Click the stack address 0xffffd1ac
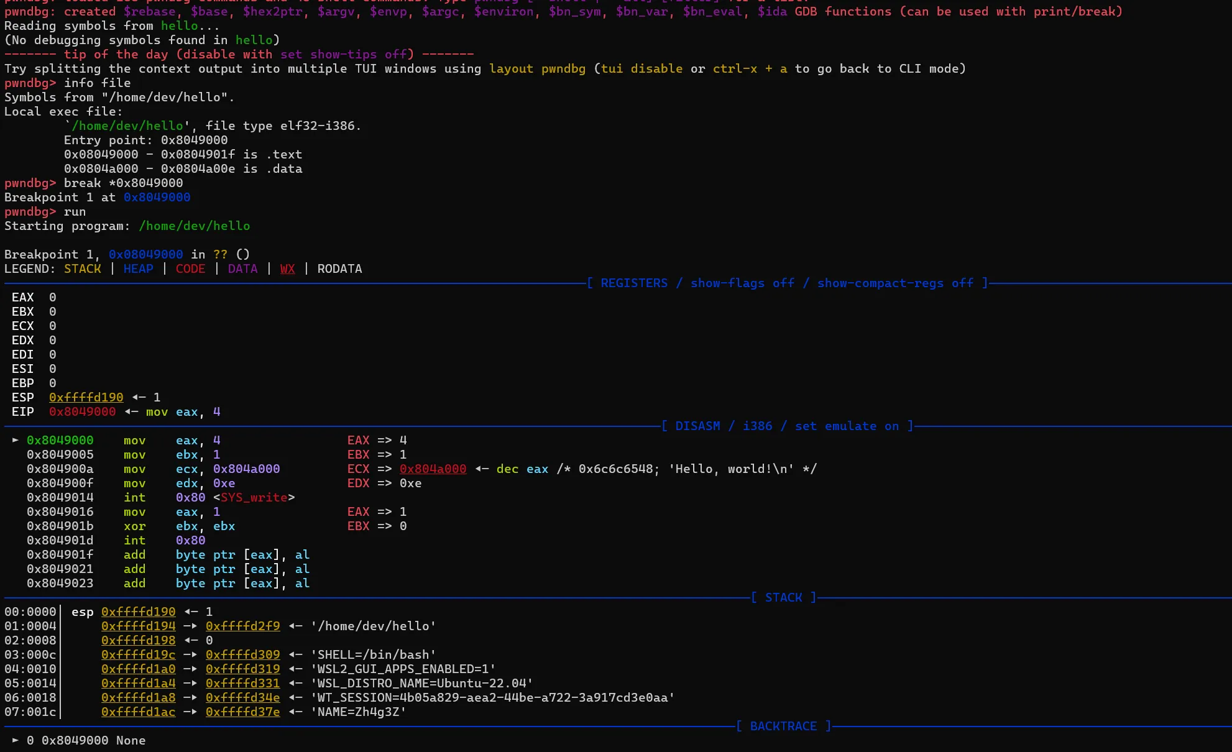 coord(138,712)
